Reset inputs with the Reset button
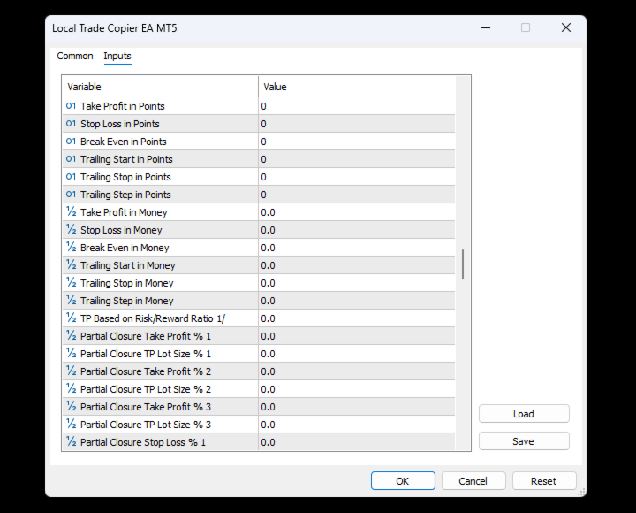Image resolution: width=636 pixels, height=513 pixels. click(544, 481)
